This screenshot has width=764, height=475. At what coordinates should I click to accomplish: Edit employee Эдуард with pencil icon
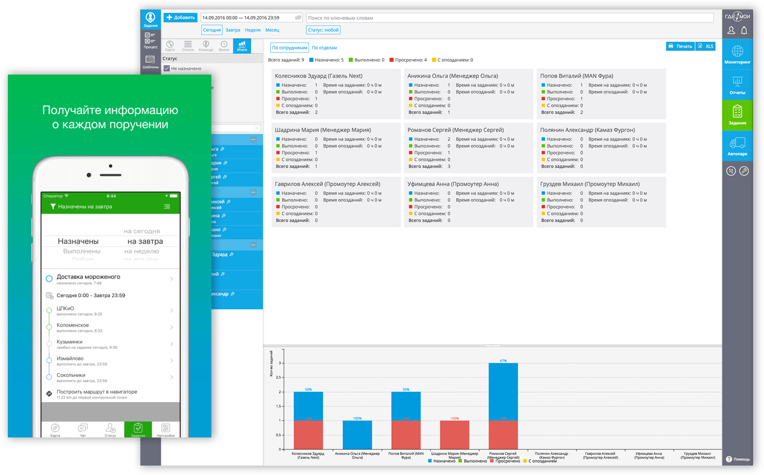coord(231,254)
